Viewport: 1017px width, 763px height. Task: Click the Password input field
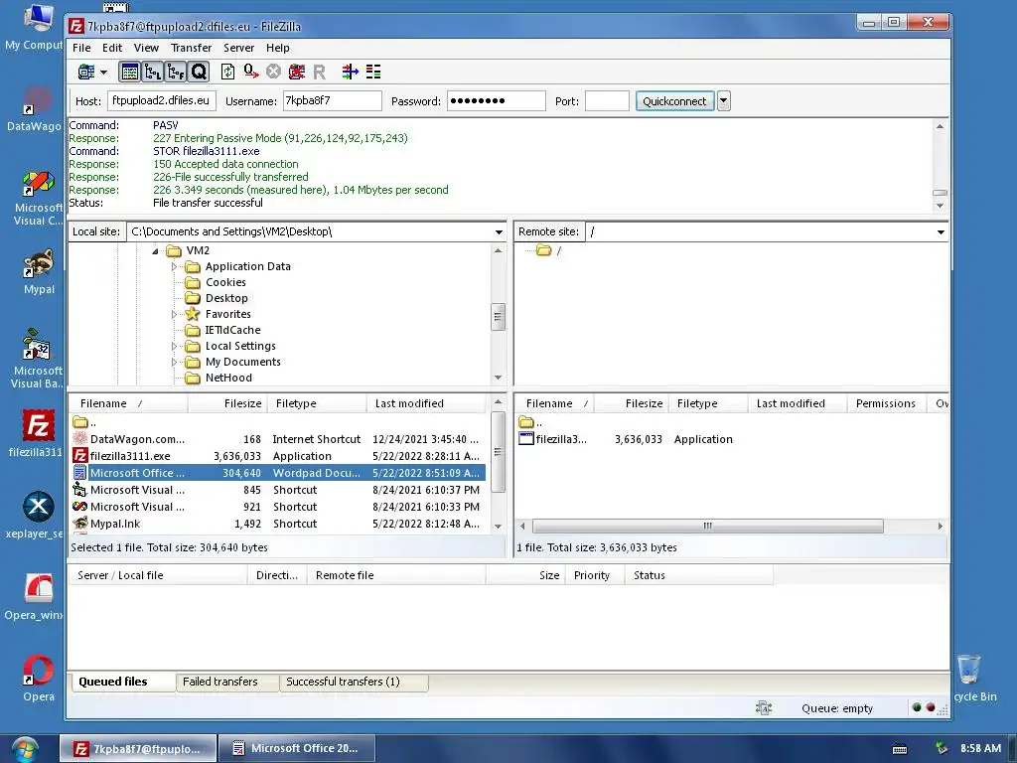pos(497,100)
